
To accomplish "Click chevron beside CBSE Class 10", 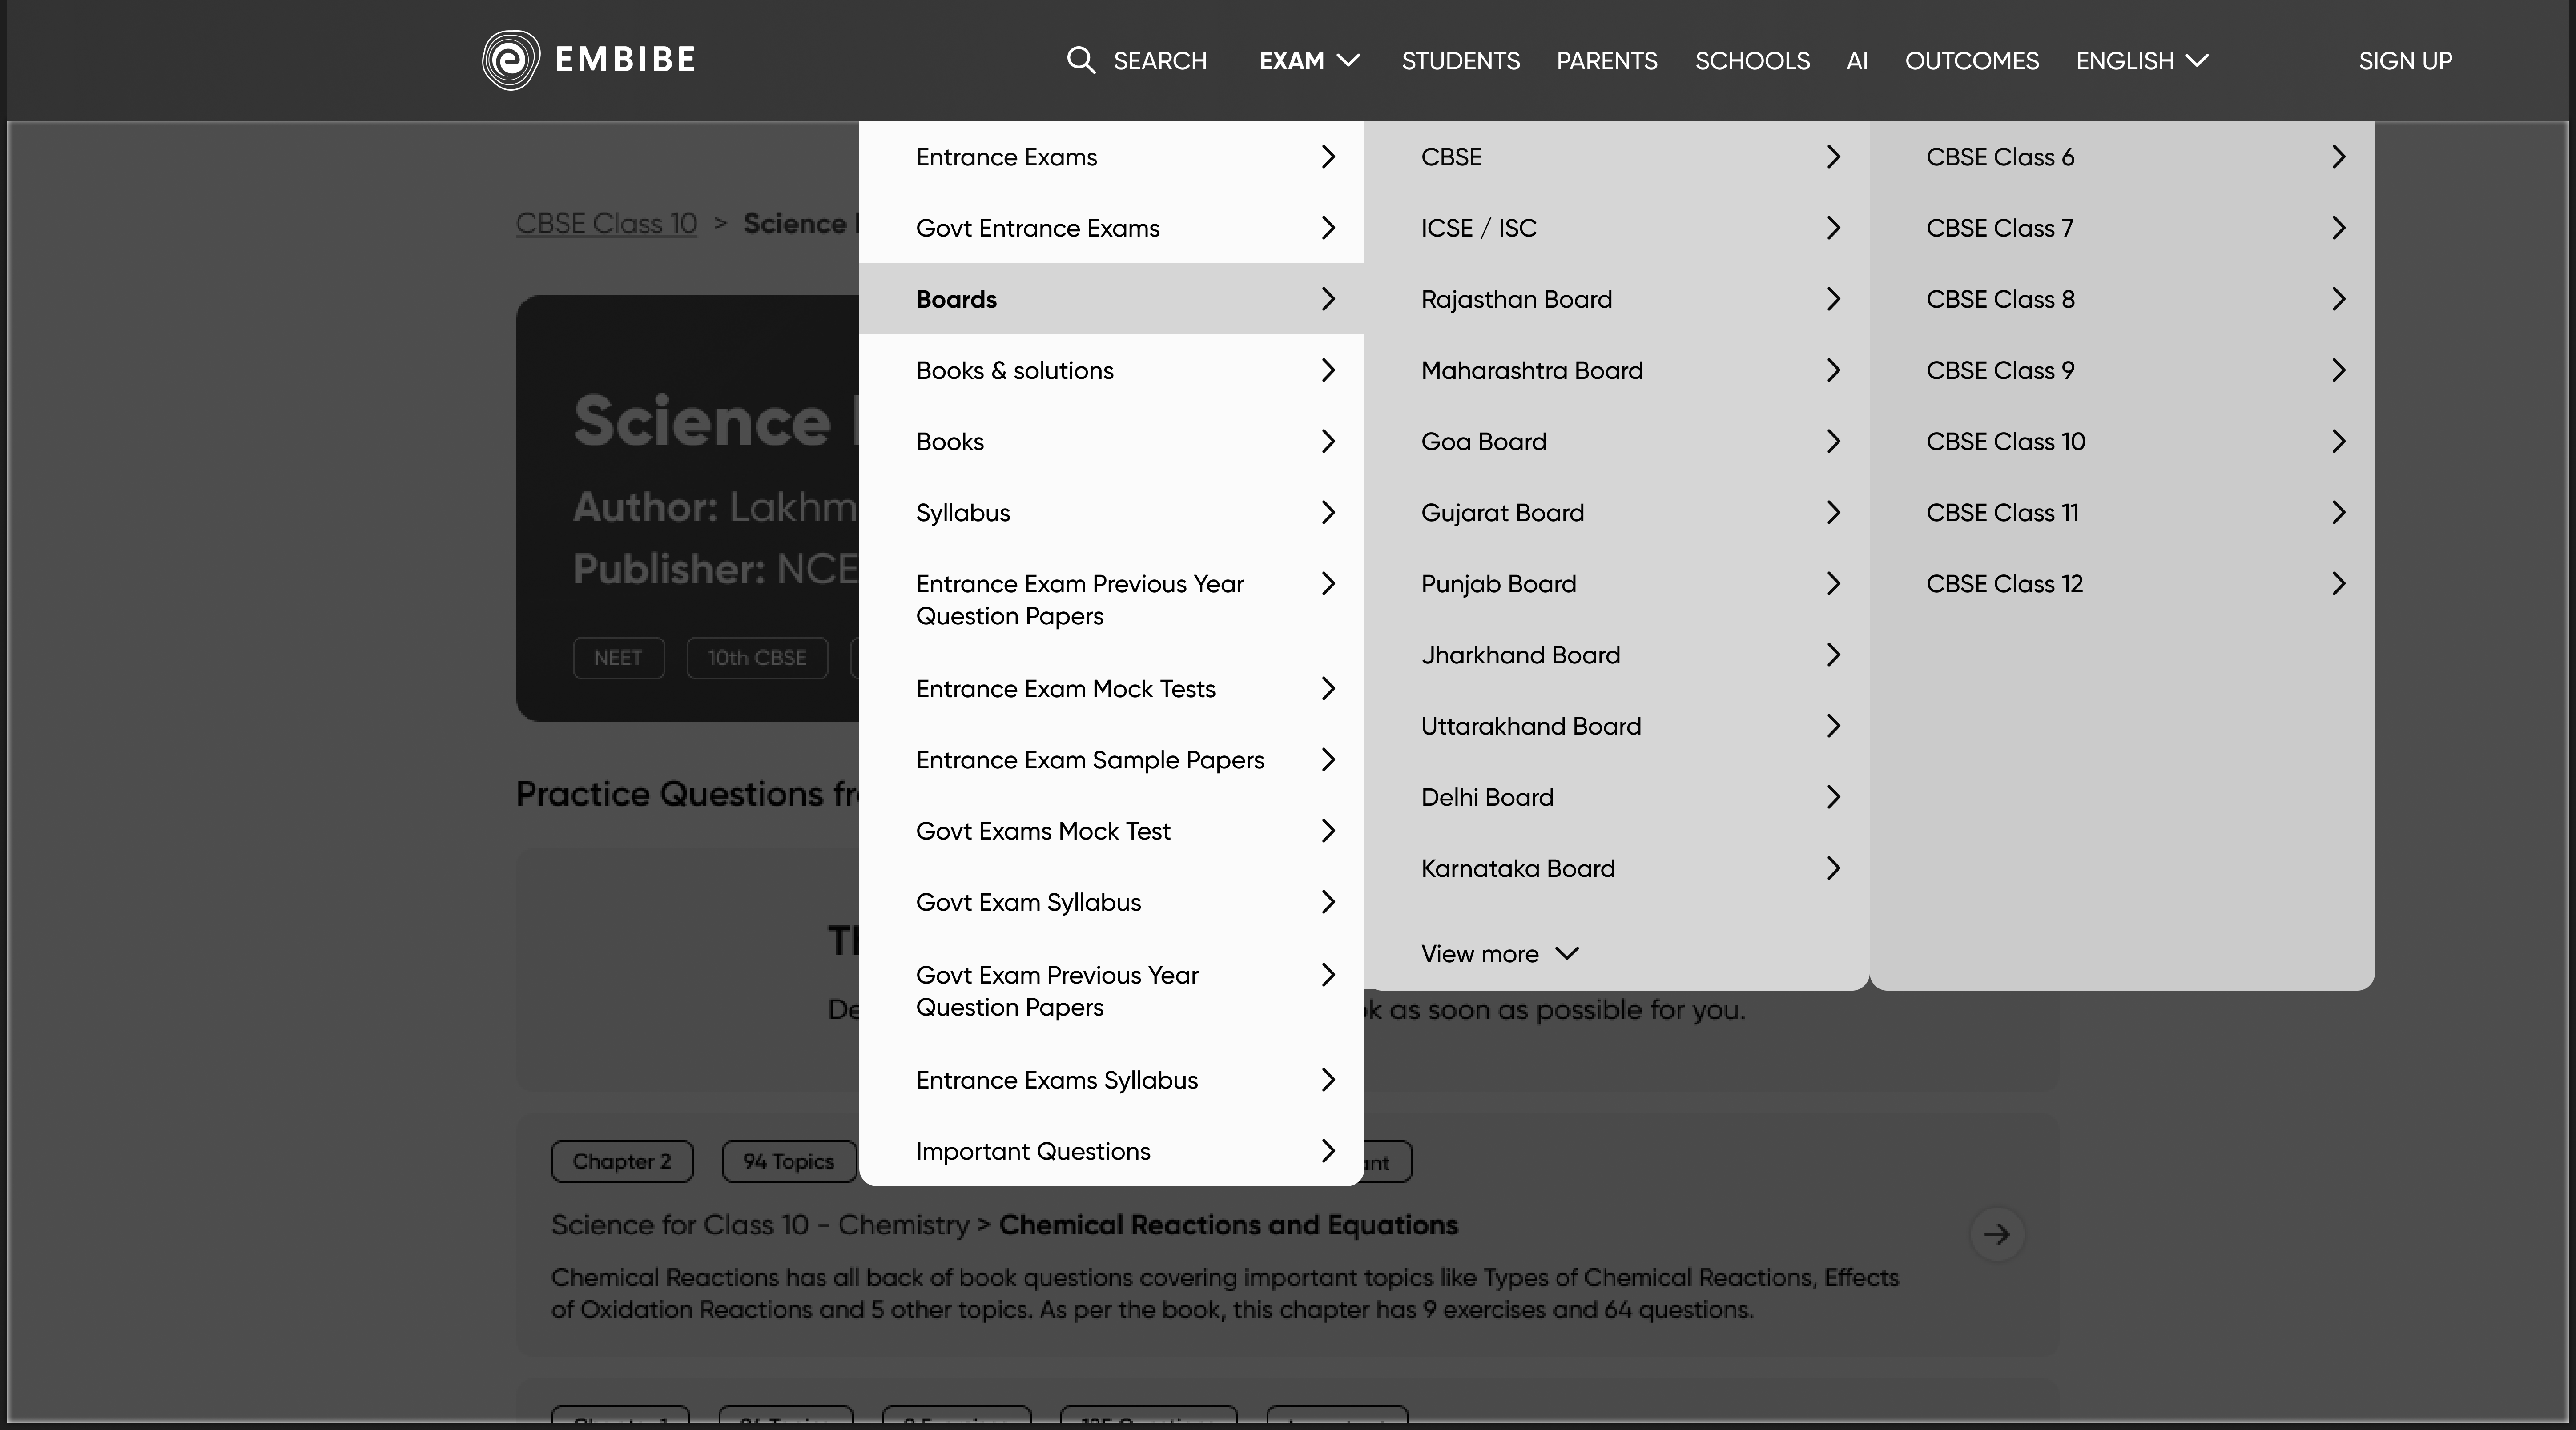I will pos(2338,441).
